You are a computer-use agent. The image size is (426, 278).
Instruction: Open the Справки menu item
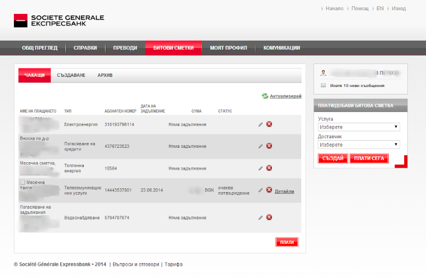point(85,48)
